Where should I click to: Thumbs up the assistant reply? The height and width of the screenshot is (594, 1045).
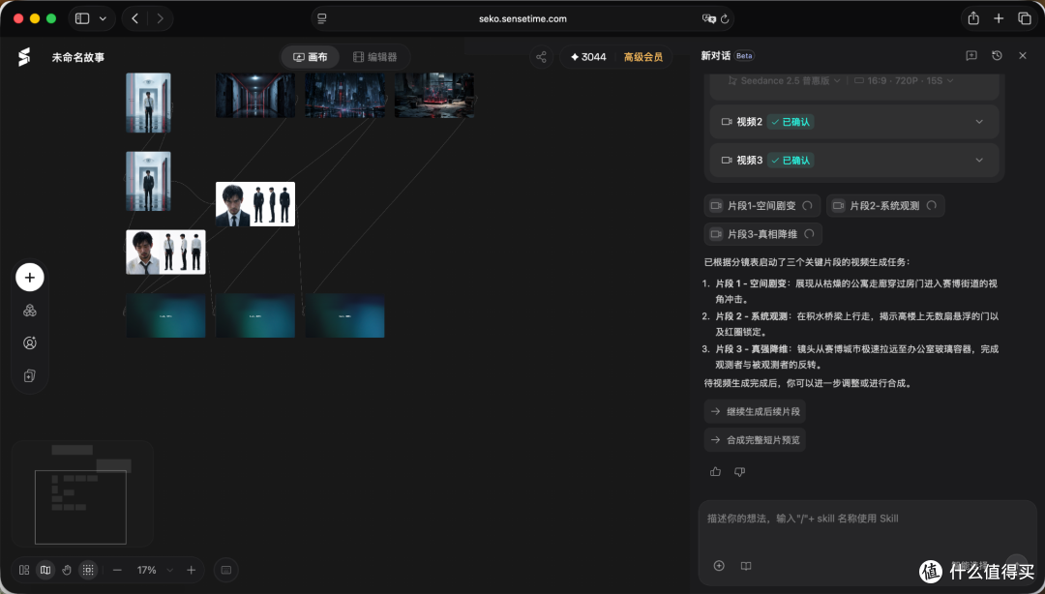[x=716, y=472]
